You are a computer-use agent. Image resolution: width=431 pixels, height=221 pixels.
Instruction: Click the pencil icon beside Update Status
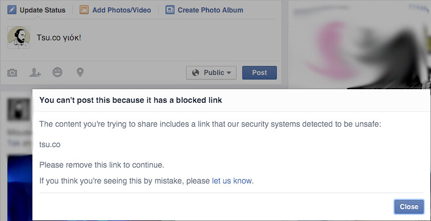(x=12, y=10)
